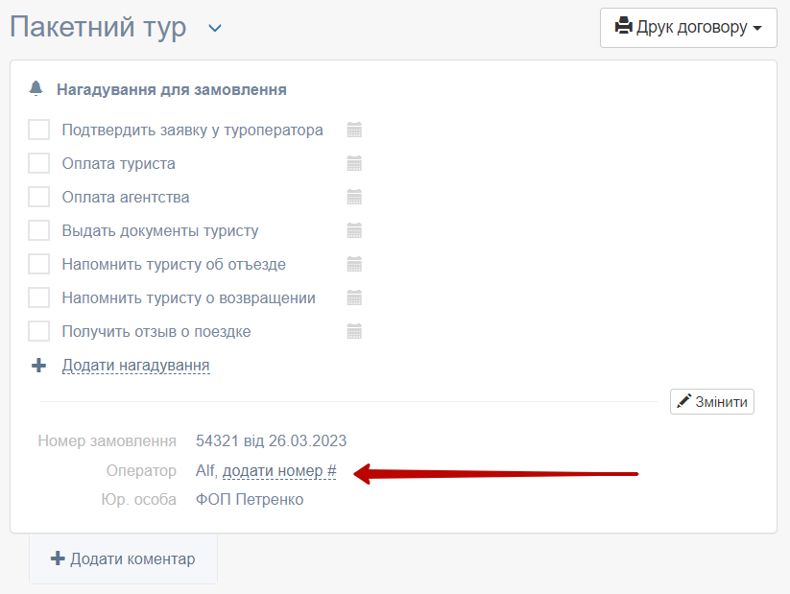This screenshot has width=790, height=594.
Task: Open calendar for Подтвердить заявку у туроператора
Action: tap(354, 130)
